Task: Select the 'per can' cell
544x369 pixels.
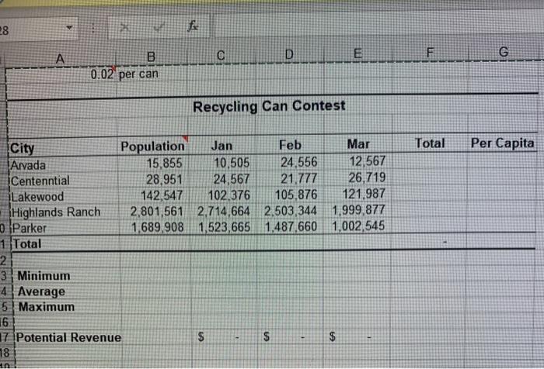Action: (x=152, y=74)
